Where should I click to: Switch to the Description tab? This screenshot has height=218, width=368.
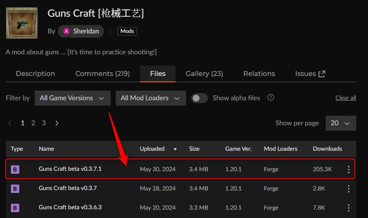36,74
